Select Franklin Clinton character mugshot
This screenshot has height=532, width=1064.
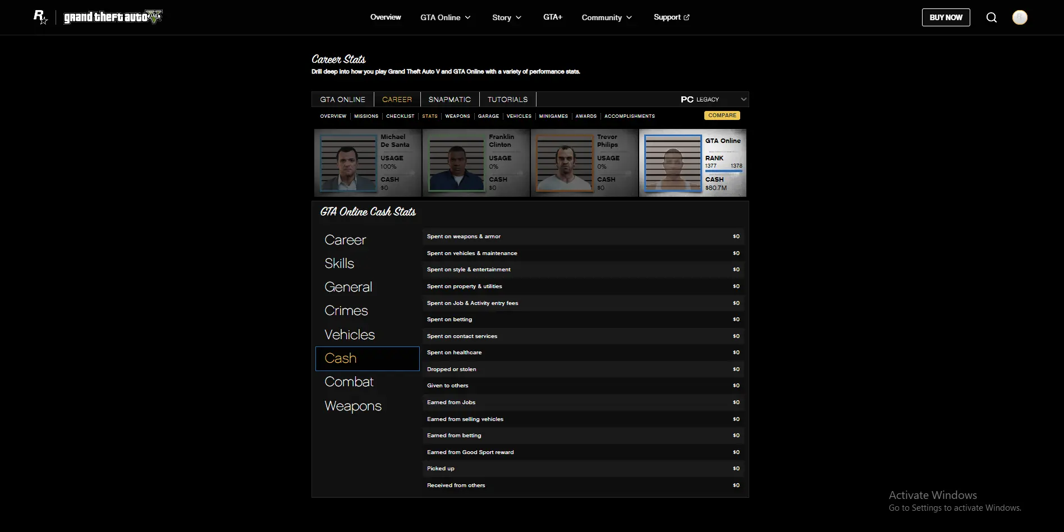click(x=456, y=163)
